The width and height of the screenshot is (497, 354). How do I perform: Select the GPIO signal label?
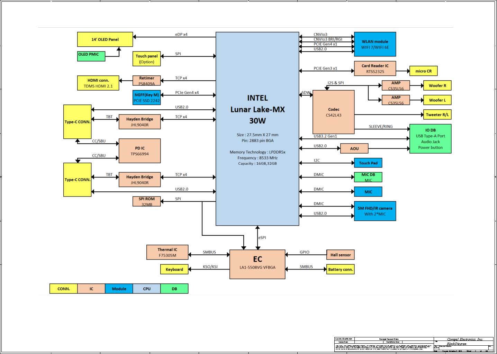pyautogui.click(x=305, y=252)
